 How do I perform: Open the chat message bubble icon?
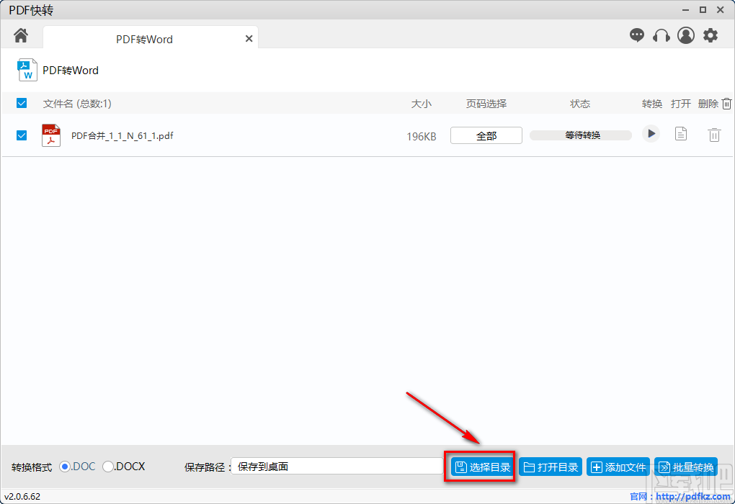click(x=636, y=35)
